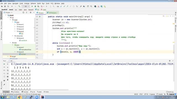Image resolution: width=177 pixels, height=99 pixels.
Task: Click the green Run button in toolbar
Action: (32, 6)
